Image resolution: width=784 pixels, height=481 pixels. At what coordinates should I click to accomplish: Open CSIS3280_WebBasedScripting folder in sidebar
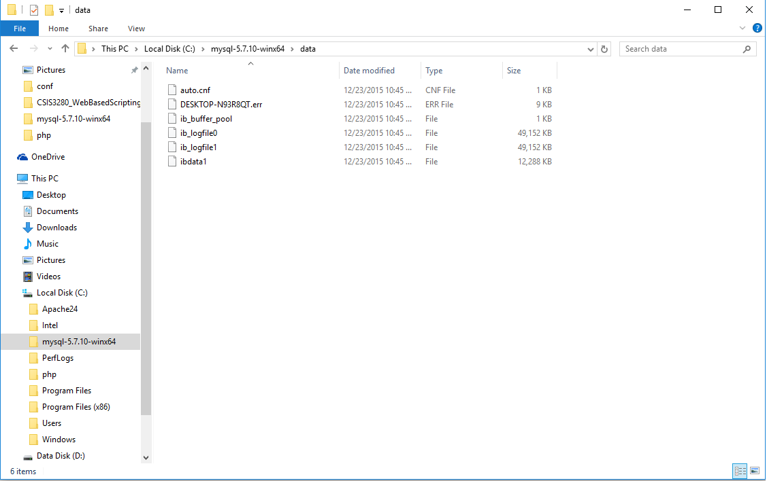click(88, 103)
